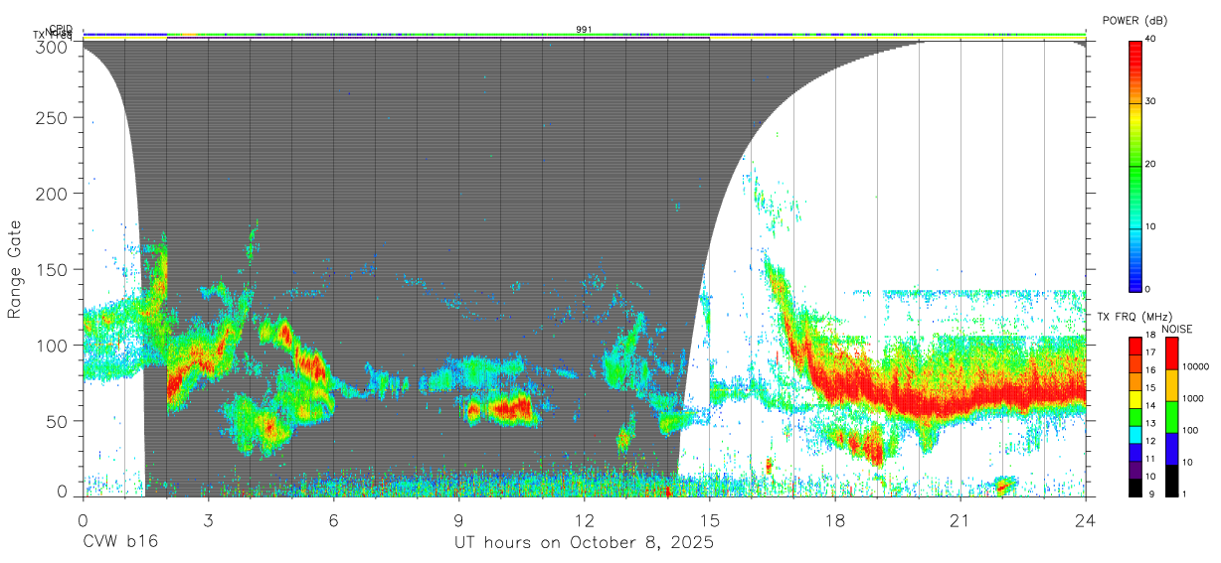Click the 15 label on the TX FRQ scale

pyautogui.click(x=1150, y=388)
